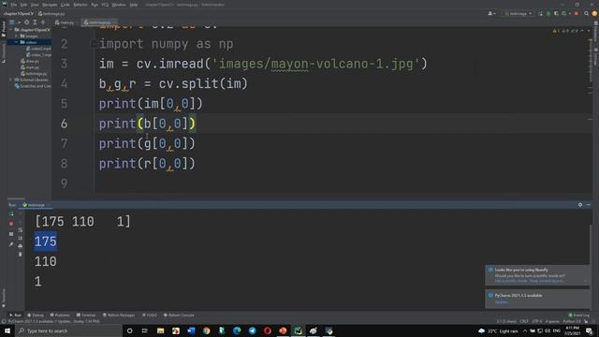The height and width of the screenshot is (337, 599).
Task: Click the red Stop icon in toolbar
Action: (577, 14)
